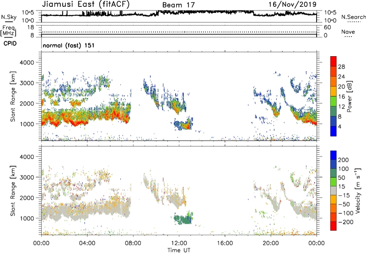Screen dimensions: 366x253
Task: Click power colorbar label "28"
Action: point(341,67)
